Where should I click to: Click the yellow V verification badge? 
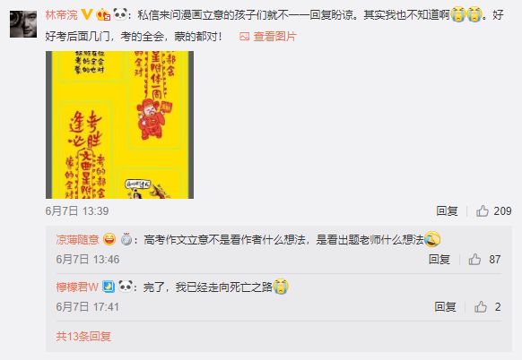pos(87,14)
